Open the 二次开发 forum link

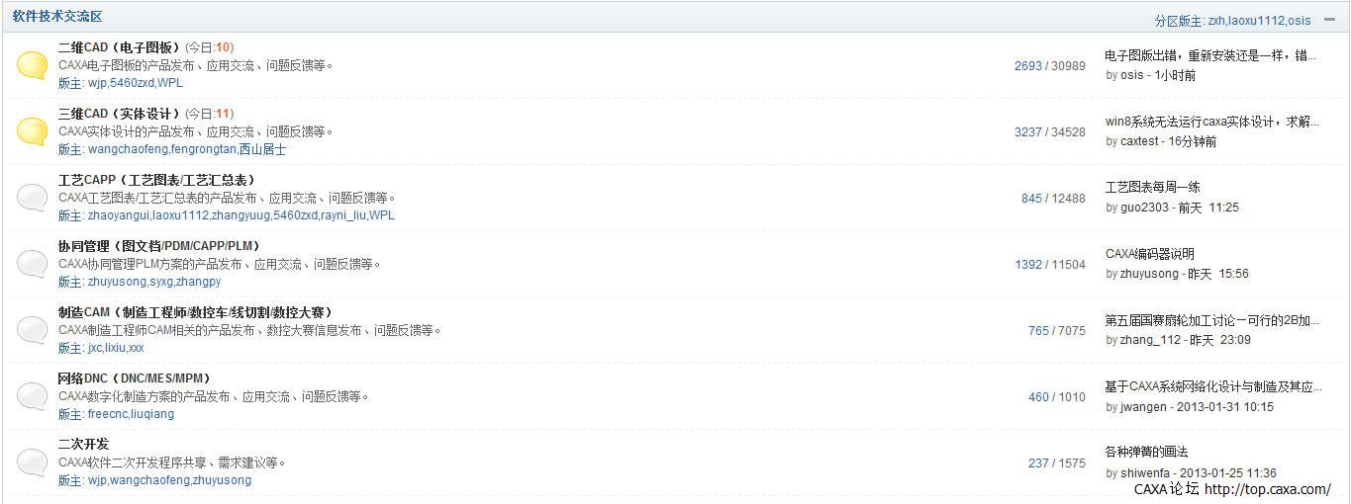pos(84,445)
